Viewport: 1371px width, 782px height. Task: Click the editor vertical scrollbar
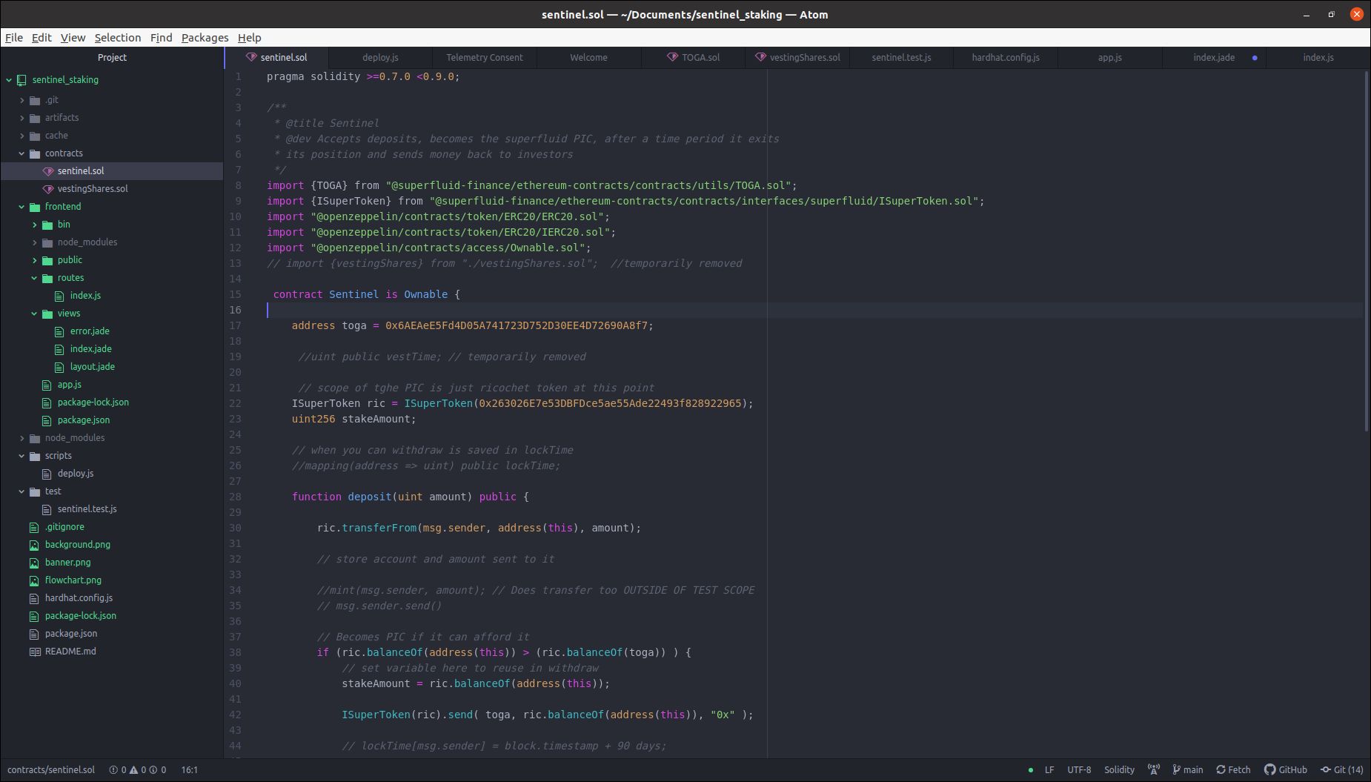coord(1366,251)
